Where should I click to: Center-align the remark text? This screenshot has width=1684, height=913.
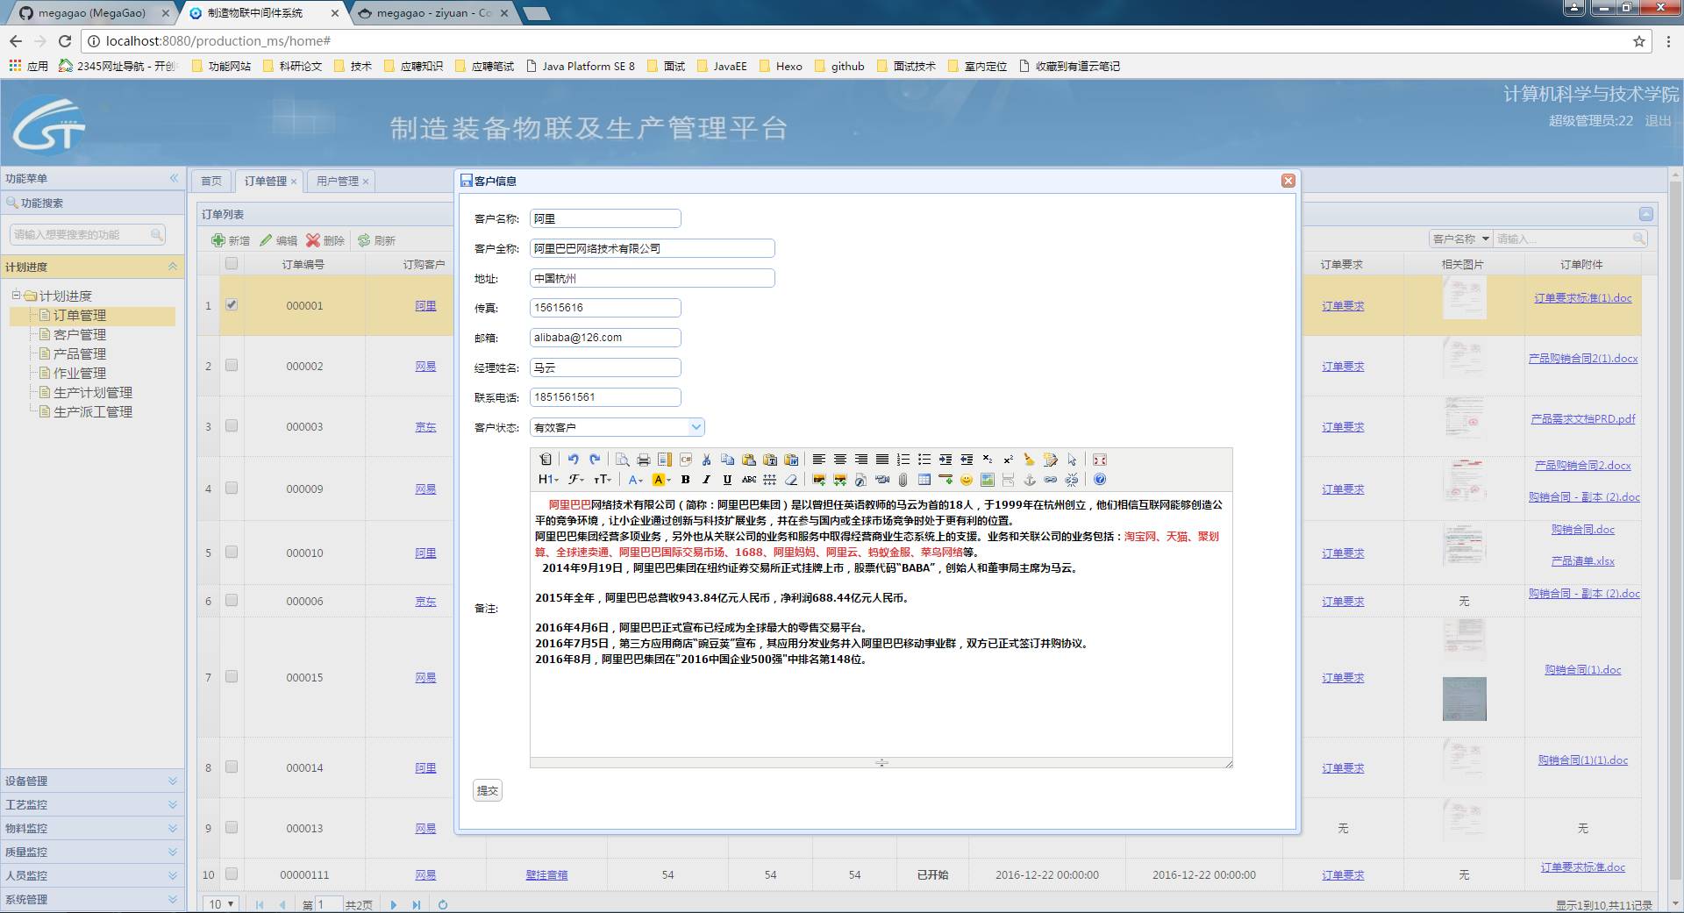coord(840,460)
